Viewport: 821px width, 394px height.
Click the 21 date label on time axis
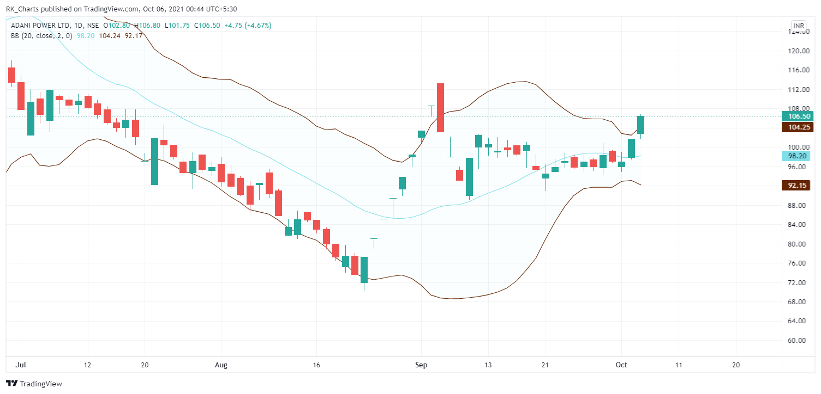(546, 365)
